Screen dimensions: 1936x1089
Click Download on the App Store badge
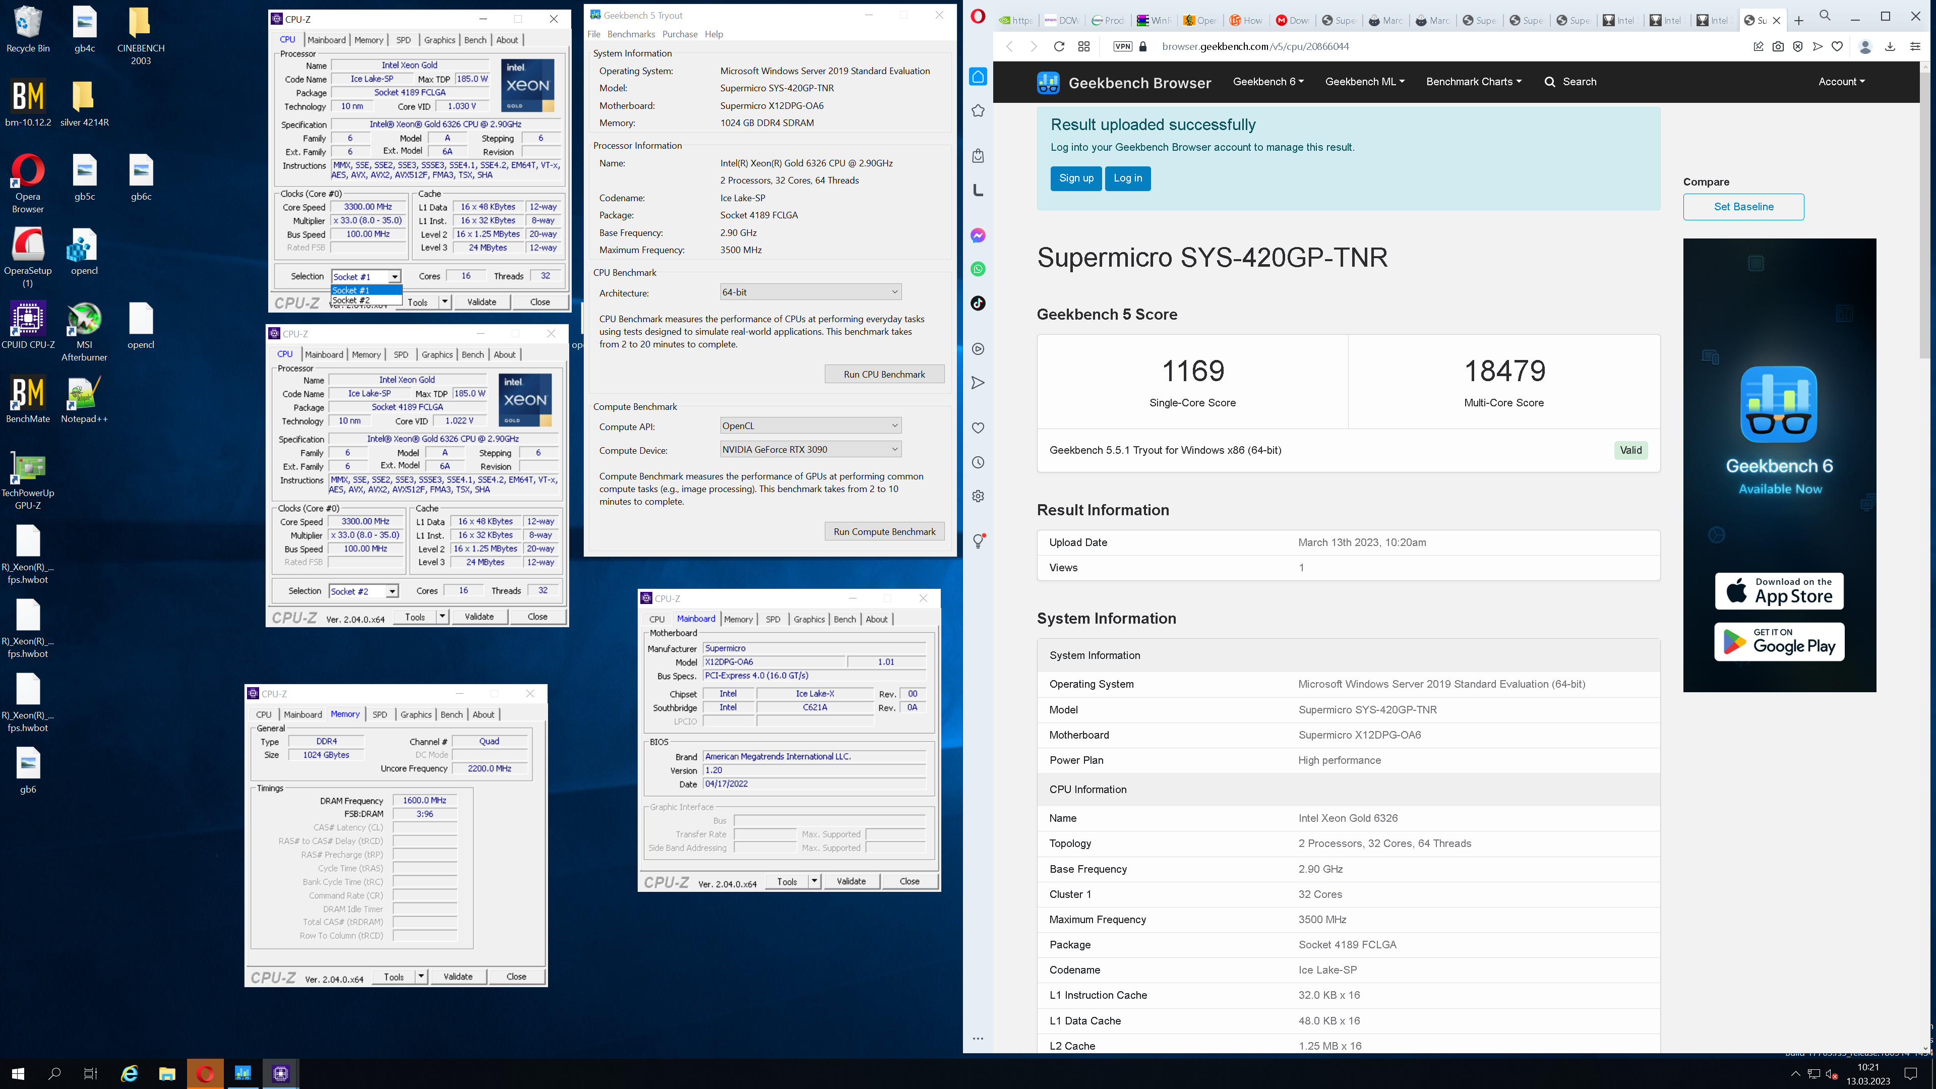(1779, 591)
